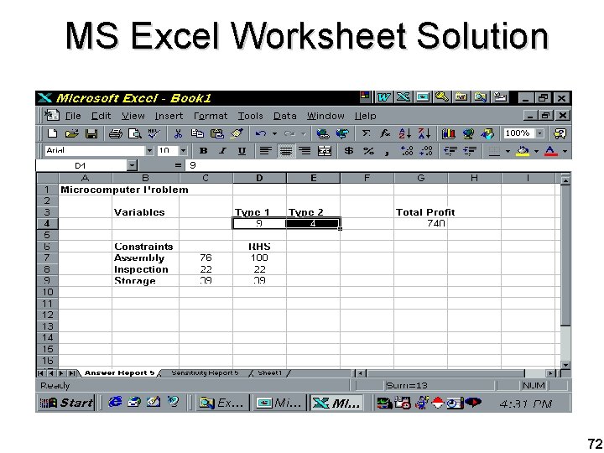This screenshot has width=604, height=453.
Task: Open the Data menu
Action: pos(285,116)
